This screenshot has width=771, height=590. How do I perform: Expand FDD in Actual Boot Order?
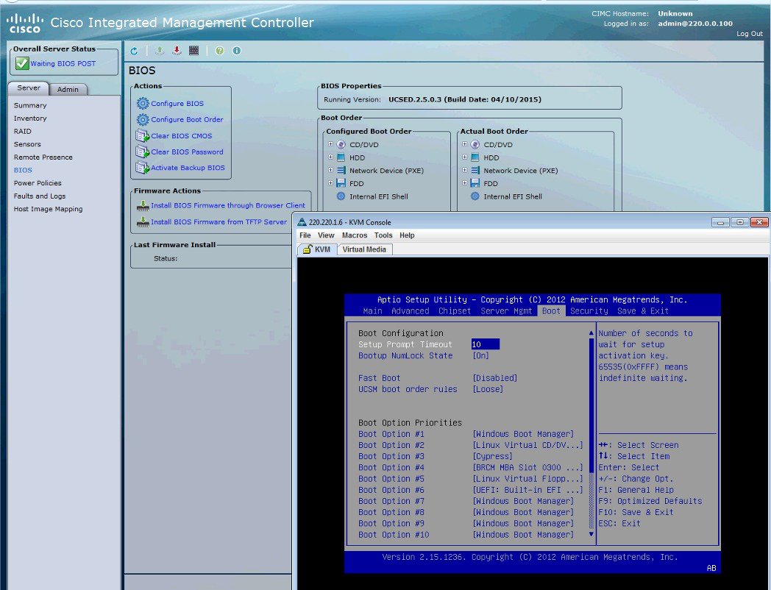(x=465, y=184)
